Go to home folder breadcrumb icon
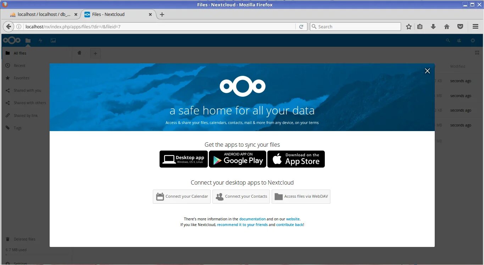484x265 pixels. [x=79, y=53]
